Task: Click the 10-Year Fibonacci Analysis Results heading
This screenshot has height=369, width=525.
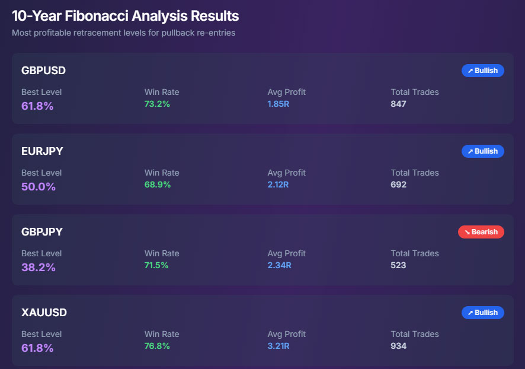Action: tap(125, 16)
